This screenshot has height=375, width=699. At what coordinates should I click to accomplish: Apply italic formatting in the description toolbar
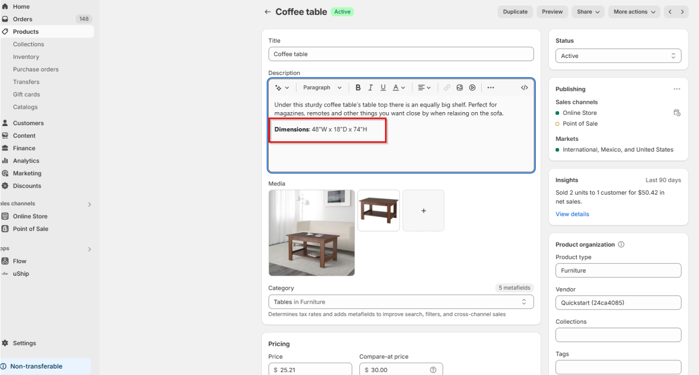pos(371,87)
